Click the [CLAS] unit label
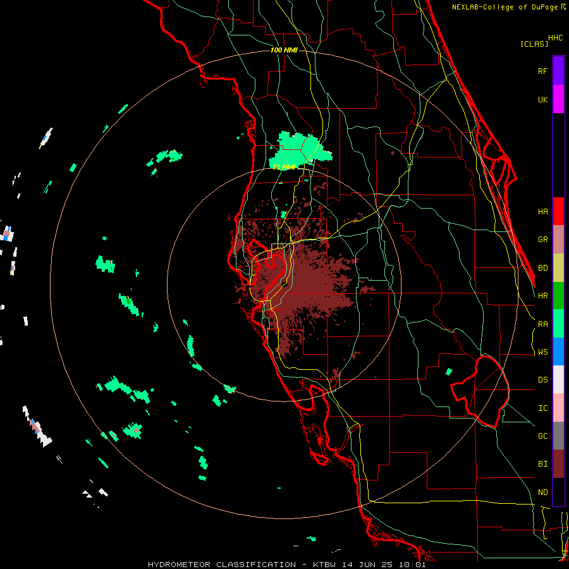The width and height of the screenshot is (569, 569). pyautogui.click(x=534, y=44)
